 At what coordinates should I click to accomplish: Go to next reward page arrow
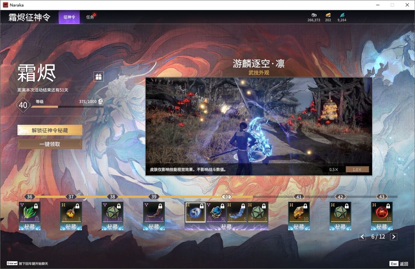click(x=394, y=237)
